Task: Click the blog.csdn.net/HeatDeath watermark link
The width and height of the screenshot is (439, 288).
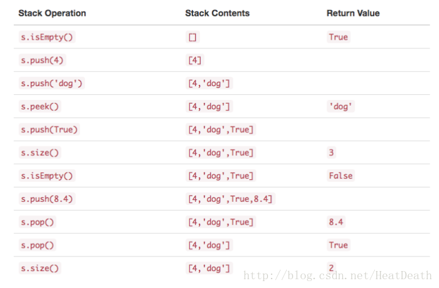Action: pyautogui.click(x=337, y=275)
